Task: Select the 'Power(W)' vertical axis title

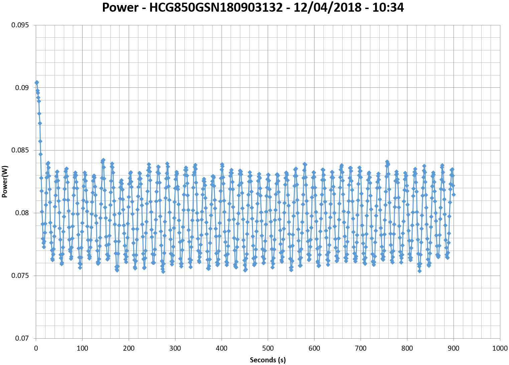Action: [5, 182]
